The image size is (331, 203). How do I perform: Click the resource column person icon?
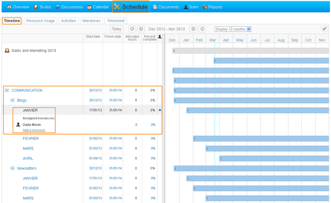pos(160,37)
